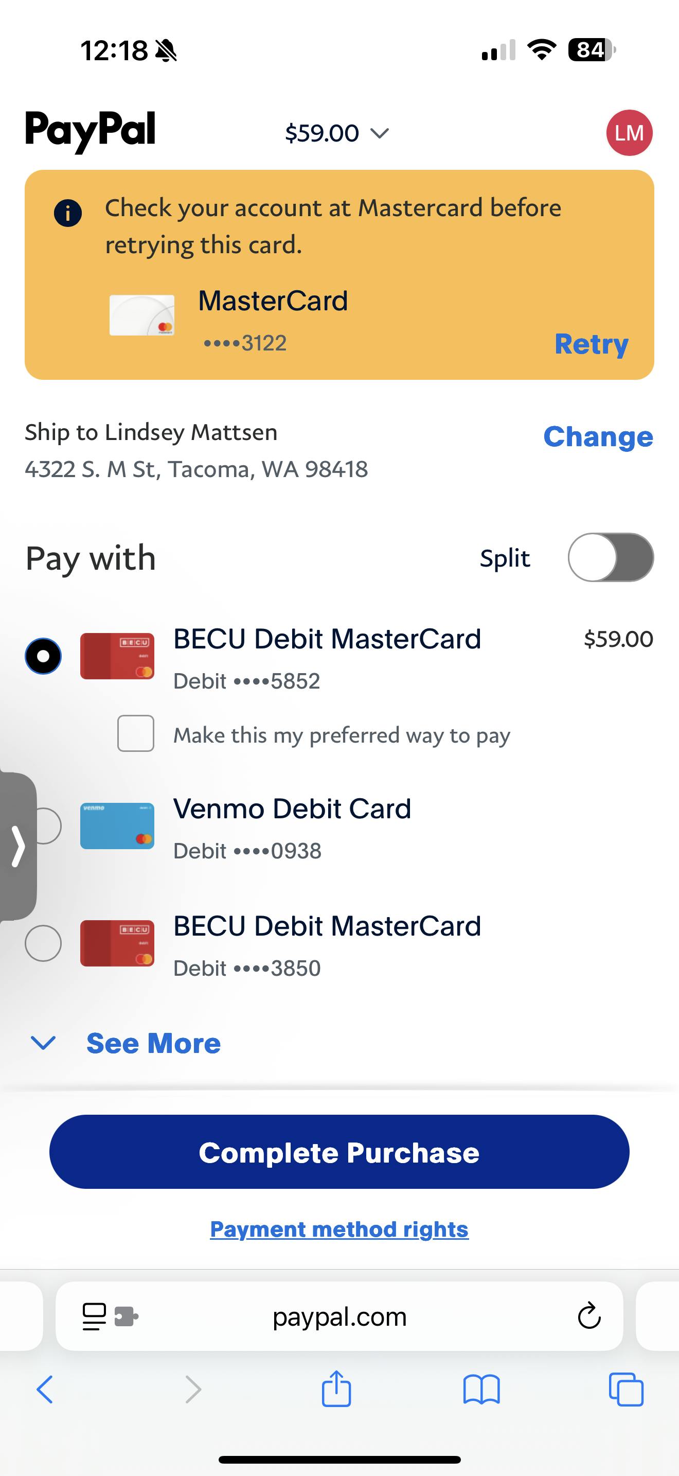Open the Payment method rights link

coord(339,1229)
